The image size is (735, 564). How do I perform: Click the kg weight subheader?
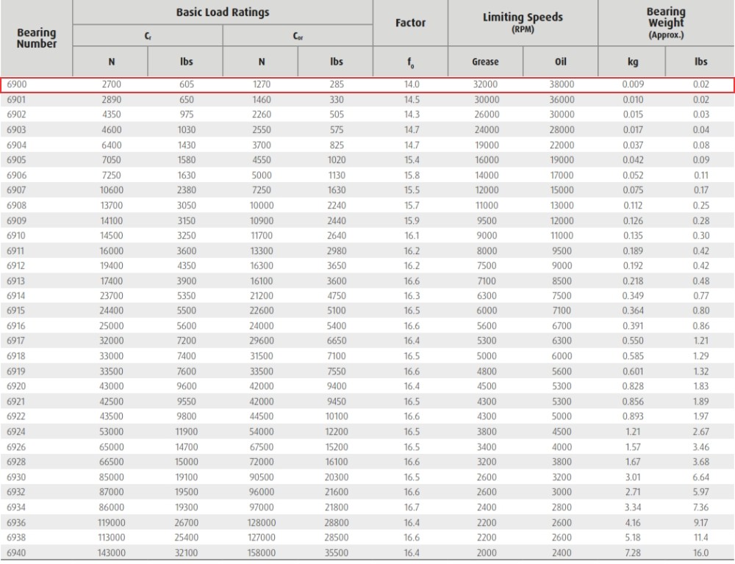tap(632, 62)
